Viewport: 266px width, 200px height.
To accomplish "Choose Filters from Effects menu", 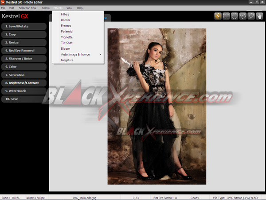I will tap(78, 14).
